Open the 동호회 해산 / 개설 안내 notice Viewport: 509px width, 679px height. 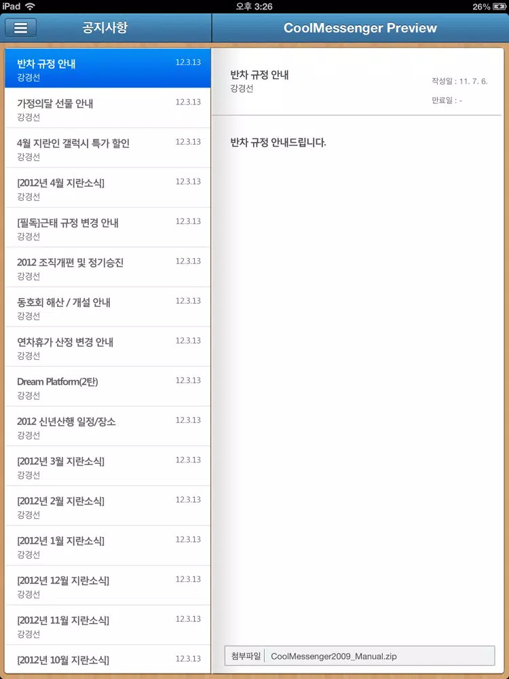coord(108,307)
